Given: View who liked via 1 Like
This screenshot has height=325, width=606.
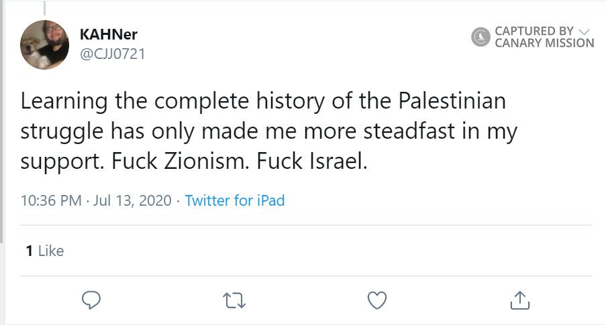Looking at the screenshot, I should 45,251.
